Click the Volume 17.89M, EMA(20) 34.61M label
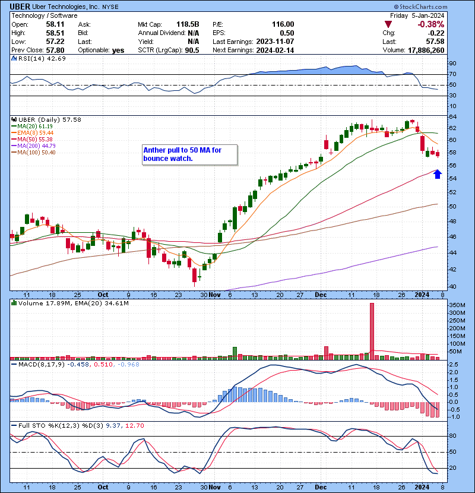This screenshot has height=493, width=475. 74,303
